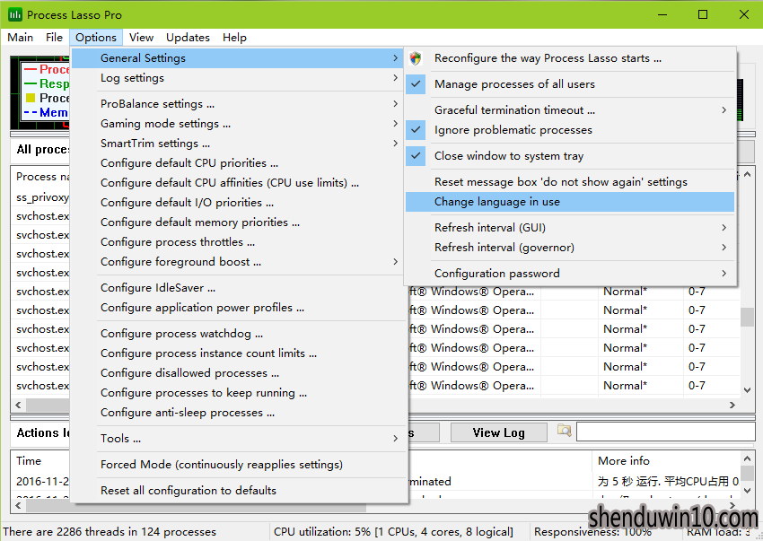Image resolution: width=763 pixels, height=541 pixels.
Task: Click the process list vertical scrollbar thumb
Action: [748, 318]
